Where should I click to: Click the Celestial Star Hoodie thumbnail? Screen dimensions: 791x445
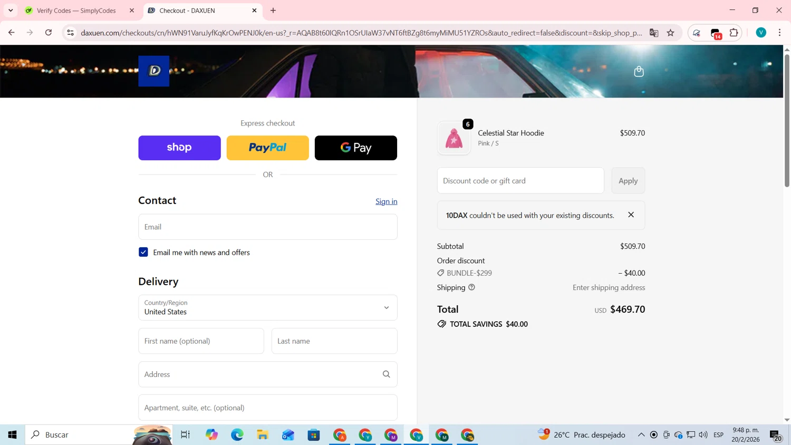[454, 138]
